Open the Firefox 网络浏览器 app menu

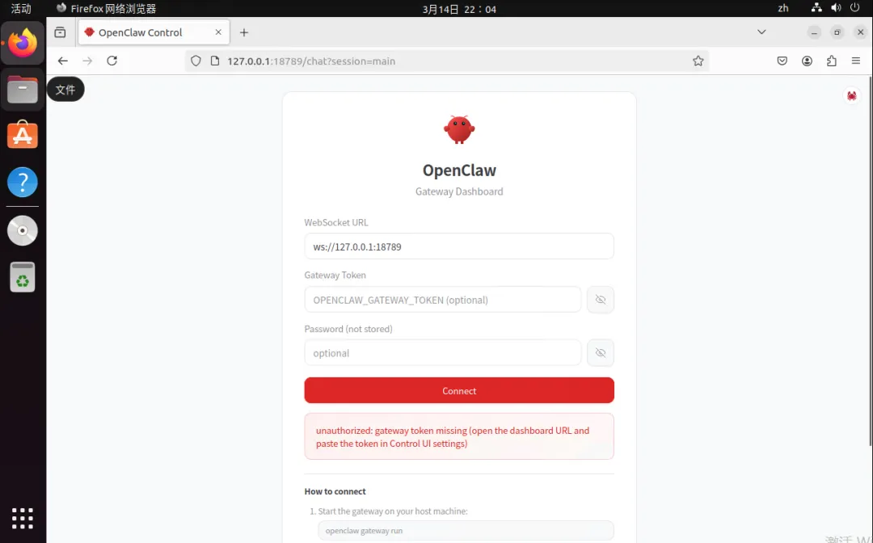click(107, 8)
